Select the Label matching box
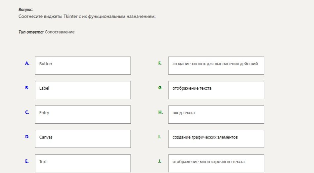The image size is (314, 173). (83, 90)
